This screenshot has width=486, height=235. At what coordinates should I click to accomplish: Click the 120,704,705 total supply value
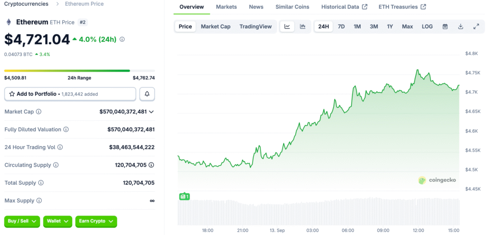tap(139, 183)
